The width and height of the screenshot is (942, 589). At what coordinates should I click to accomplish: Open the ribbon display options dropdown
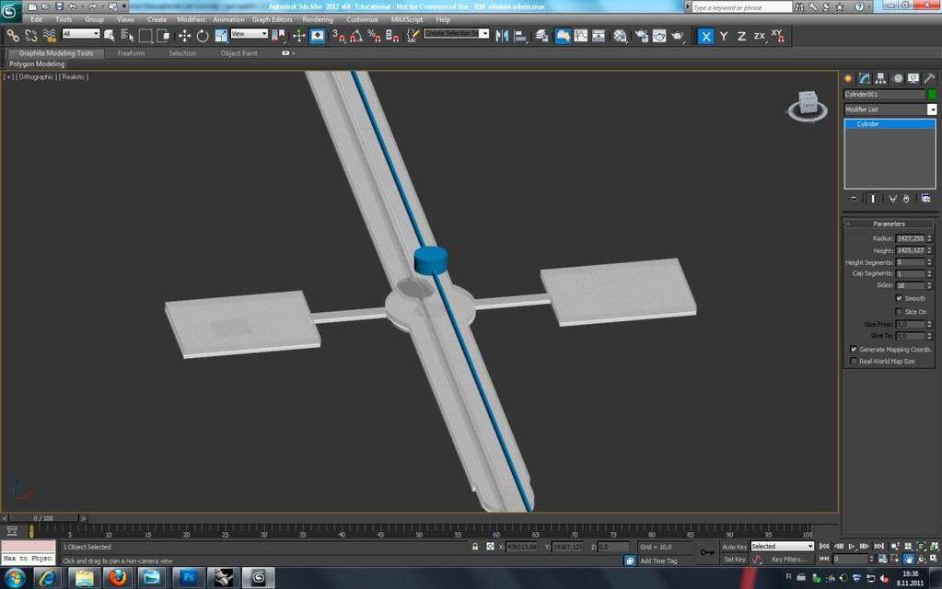click(288, 53)
